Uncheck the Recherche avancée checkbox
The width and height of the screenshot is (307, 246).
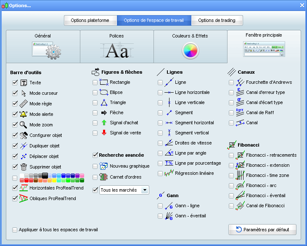click(x=95, y=155)
